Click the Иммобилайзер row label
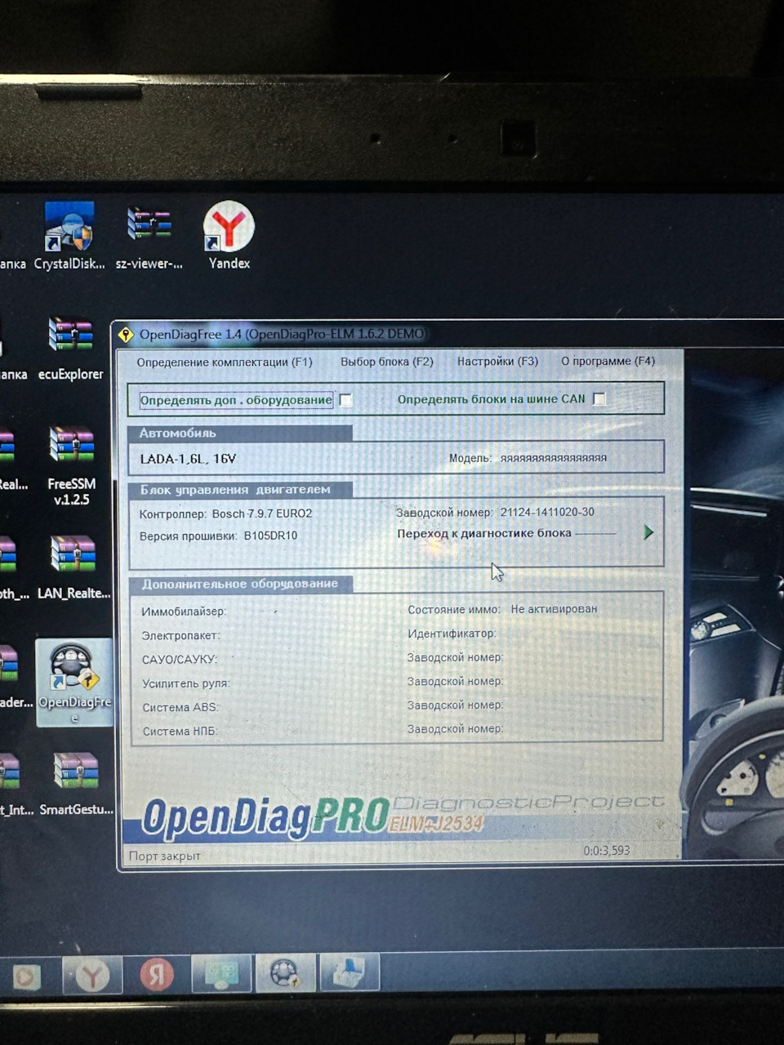 pyautogui.click(x=184, y=611)
